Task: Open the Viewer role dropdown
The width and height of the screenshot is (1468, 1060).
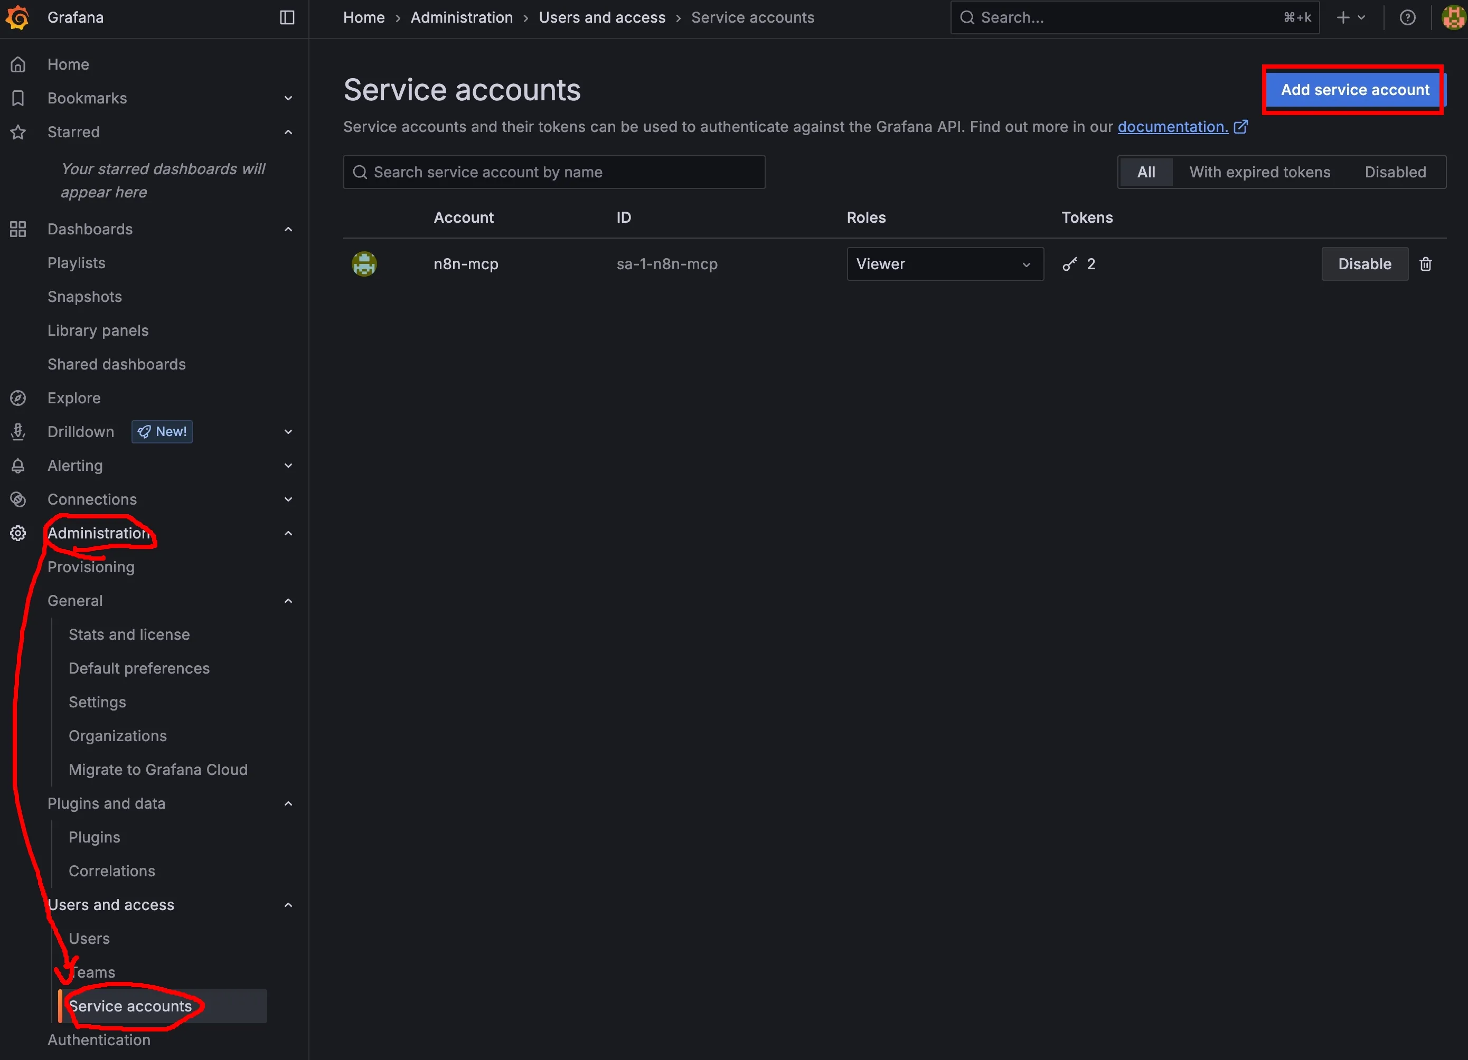Action: [x=945, y=264]
